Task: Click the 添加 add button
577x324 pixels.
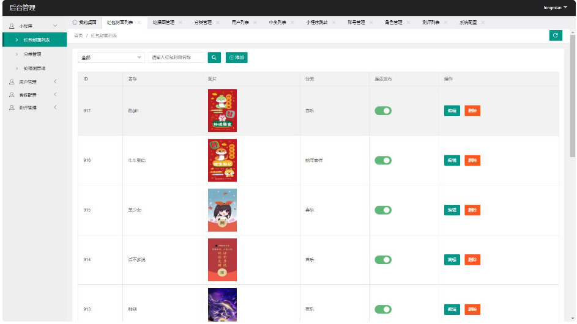Action: [237, 57]
